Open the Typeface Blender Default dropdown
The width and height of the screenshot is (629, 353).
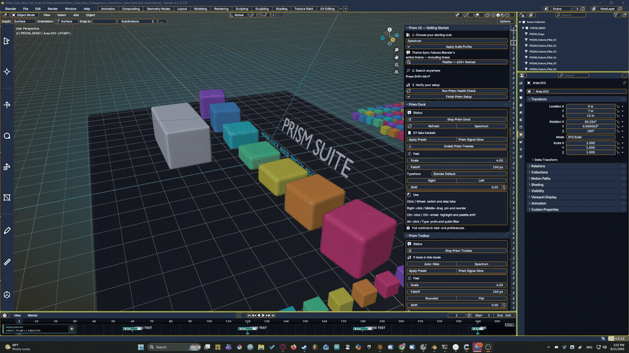469,174
